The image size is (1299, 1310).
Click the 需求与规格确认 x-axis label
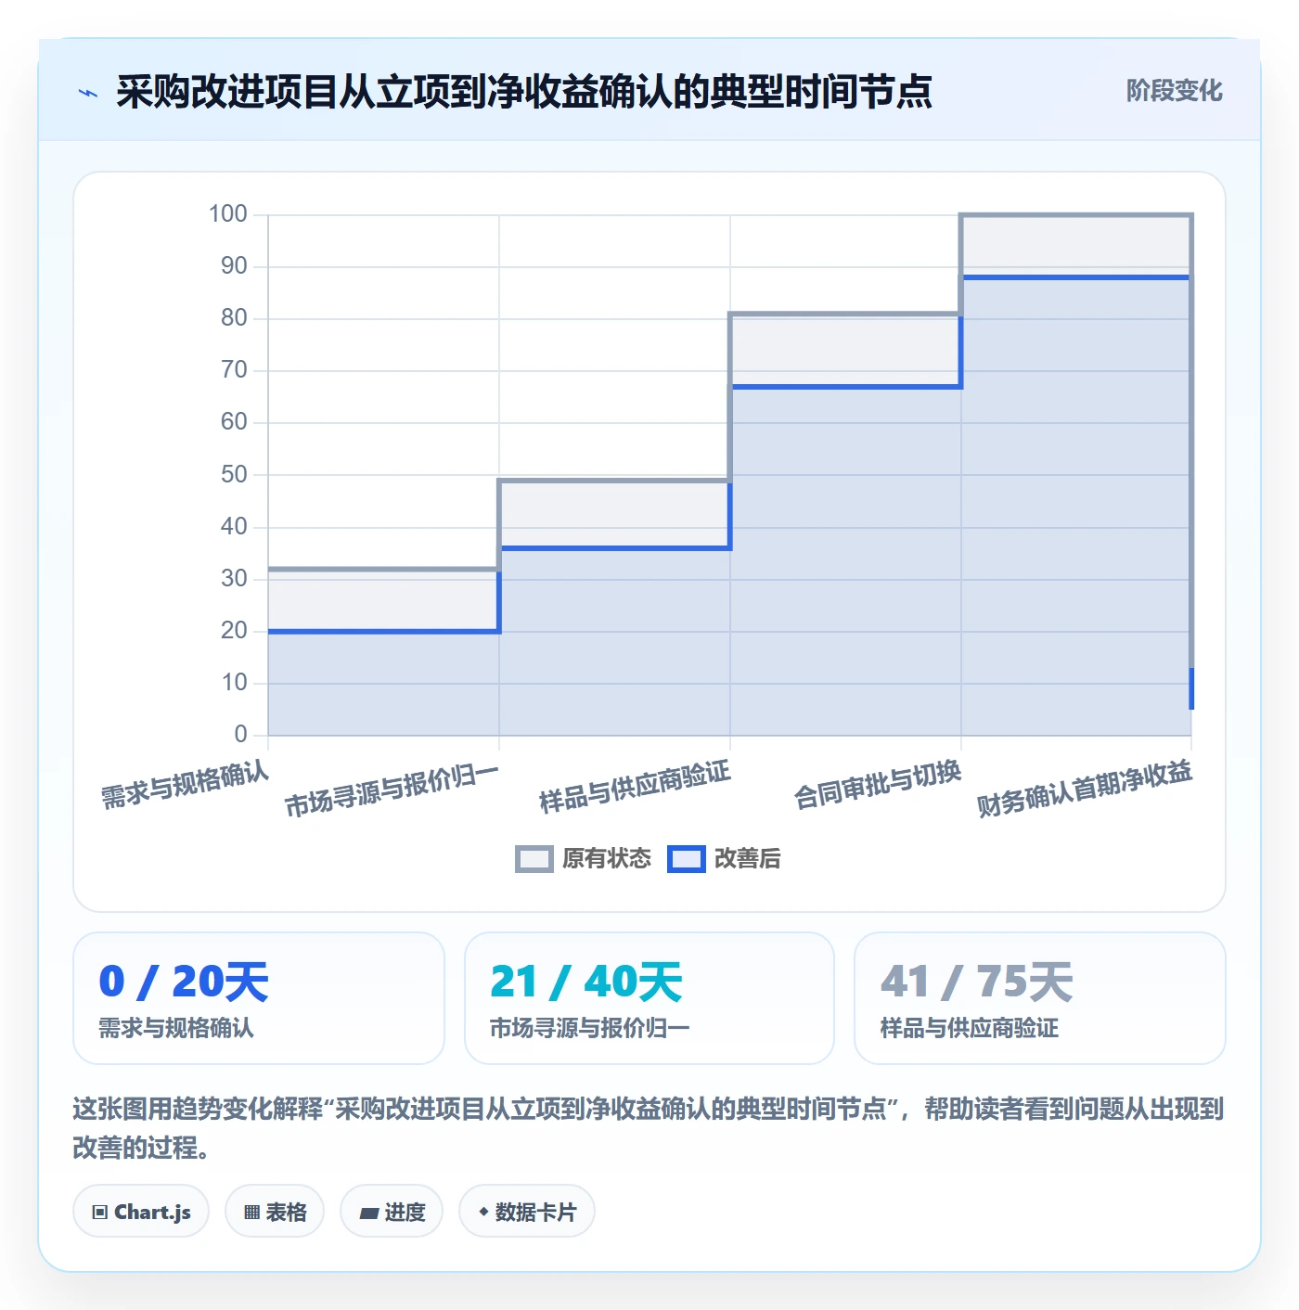coord(186,785)
